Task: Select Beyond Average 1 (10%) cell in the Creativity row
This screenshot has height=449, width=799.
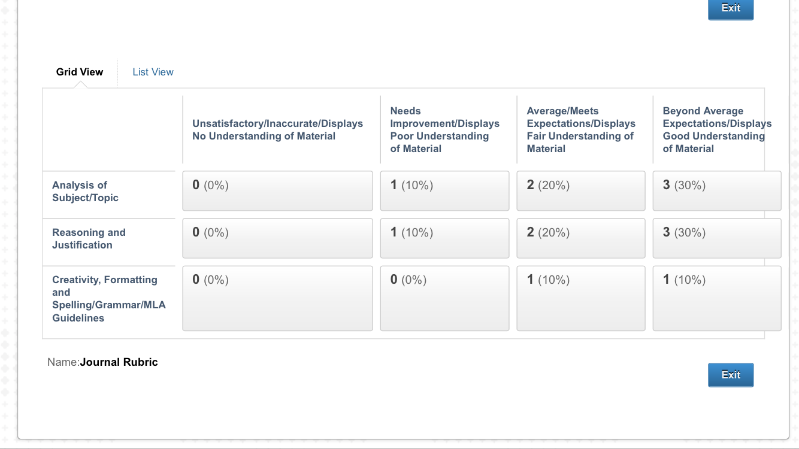Action: point(716,298)
